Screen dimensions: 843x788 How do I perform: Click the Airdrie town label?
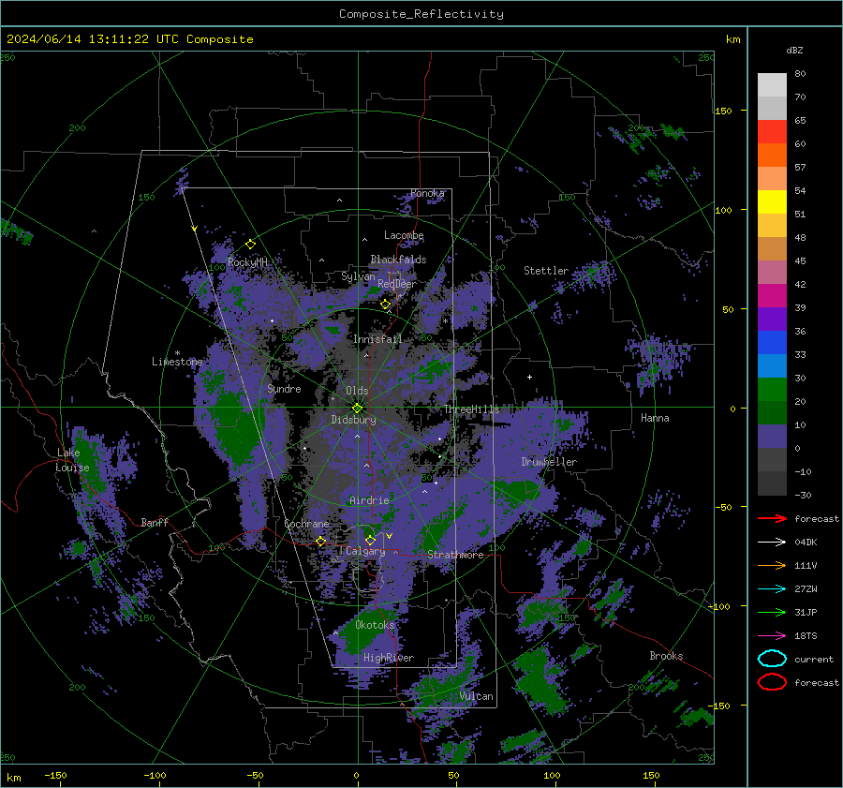[x=369, y=500]
